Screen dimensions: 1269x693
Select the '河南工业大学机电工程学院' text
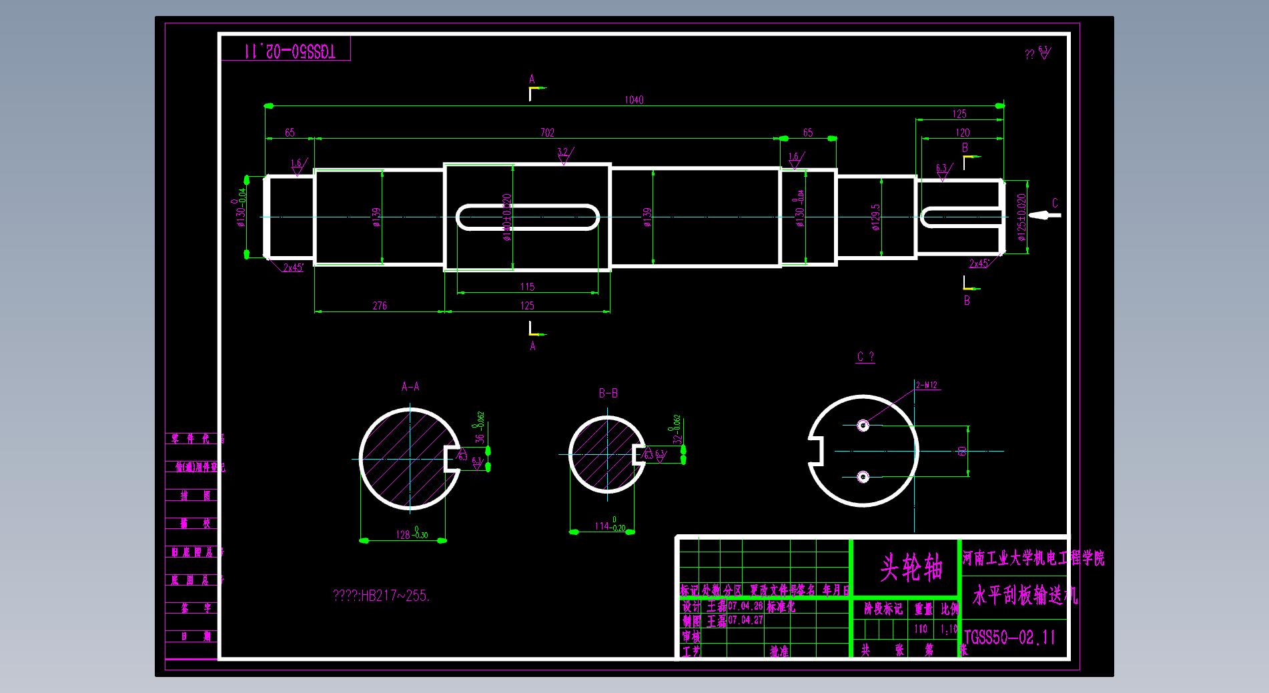tap(1033, 558)
